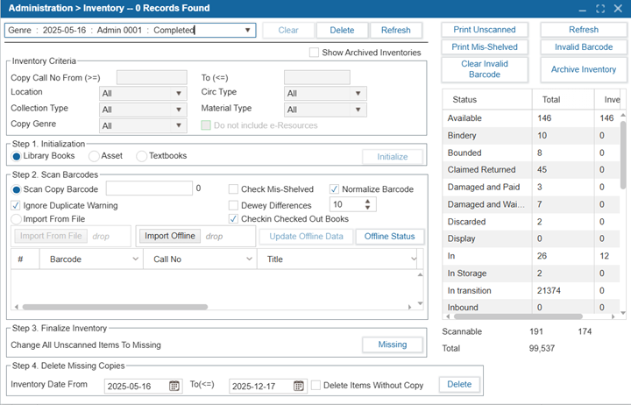Expand the Copy Genre dropdown
Image resolution: width=631 pixels, height=405 pixels.
tap(179, 125)
